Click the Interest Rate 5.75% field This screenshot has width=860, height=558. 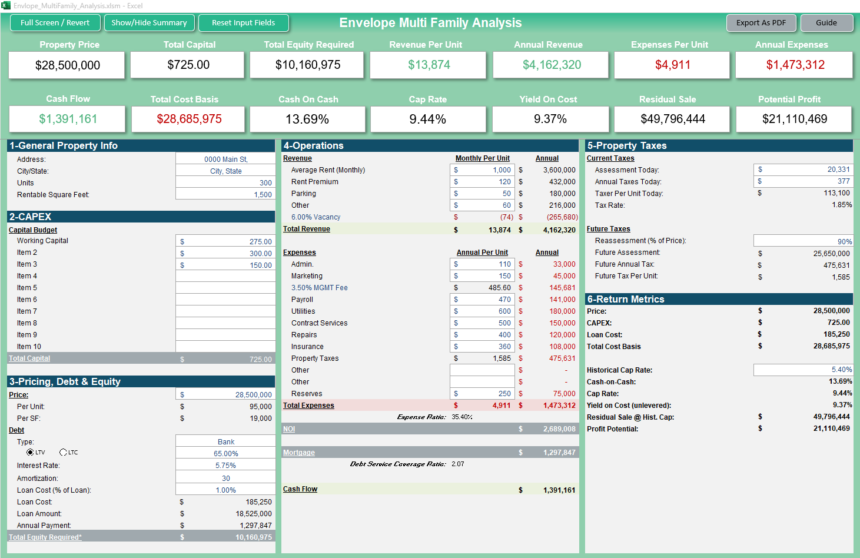[225, 465]
